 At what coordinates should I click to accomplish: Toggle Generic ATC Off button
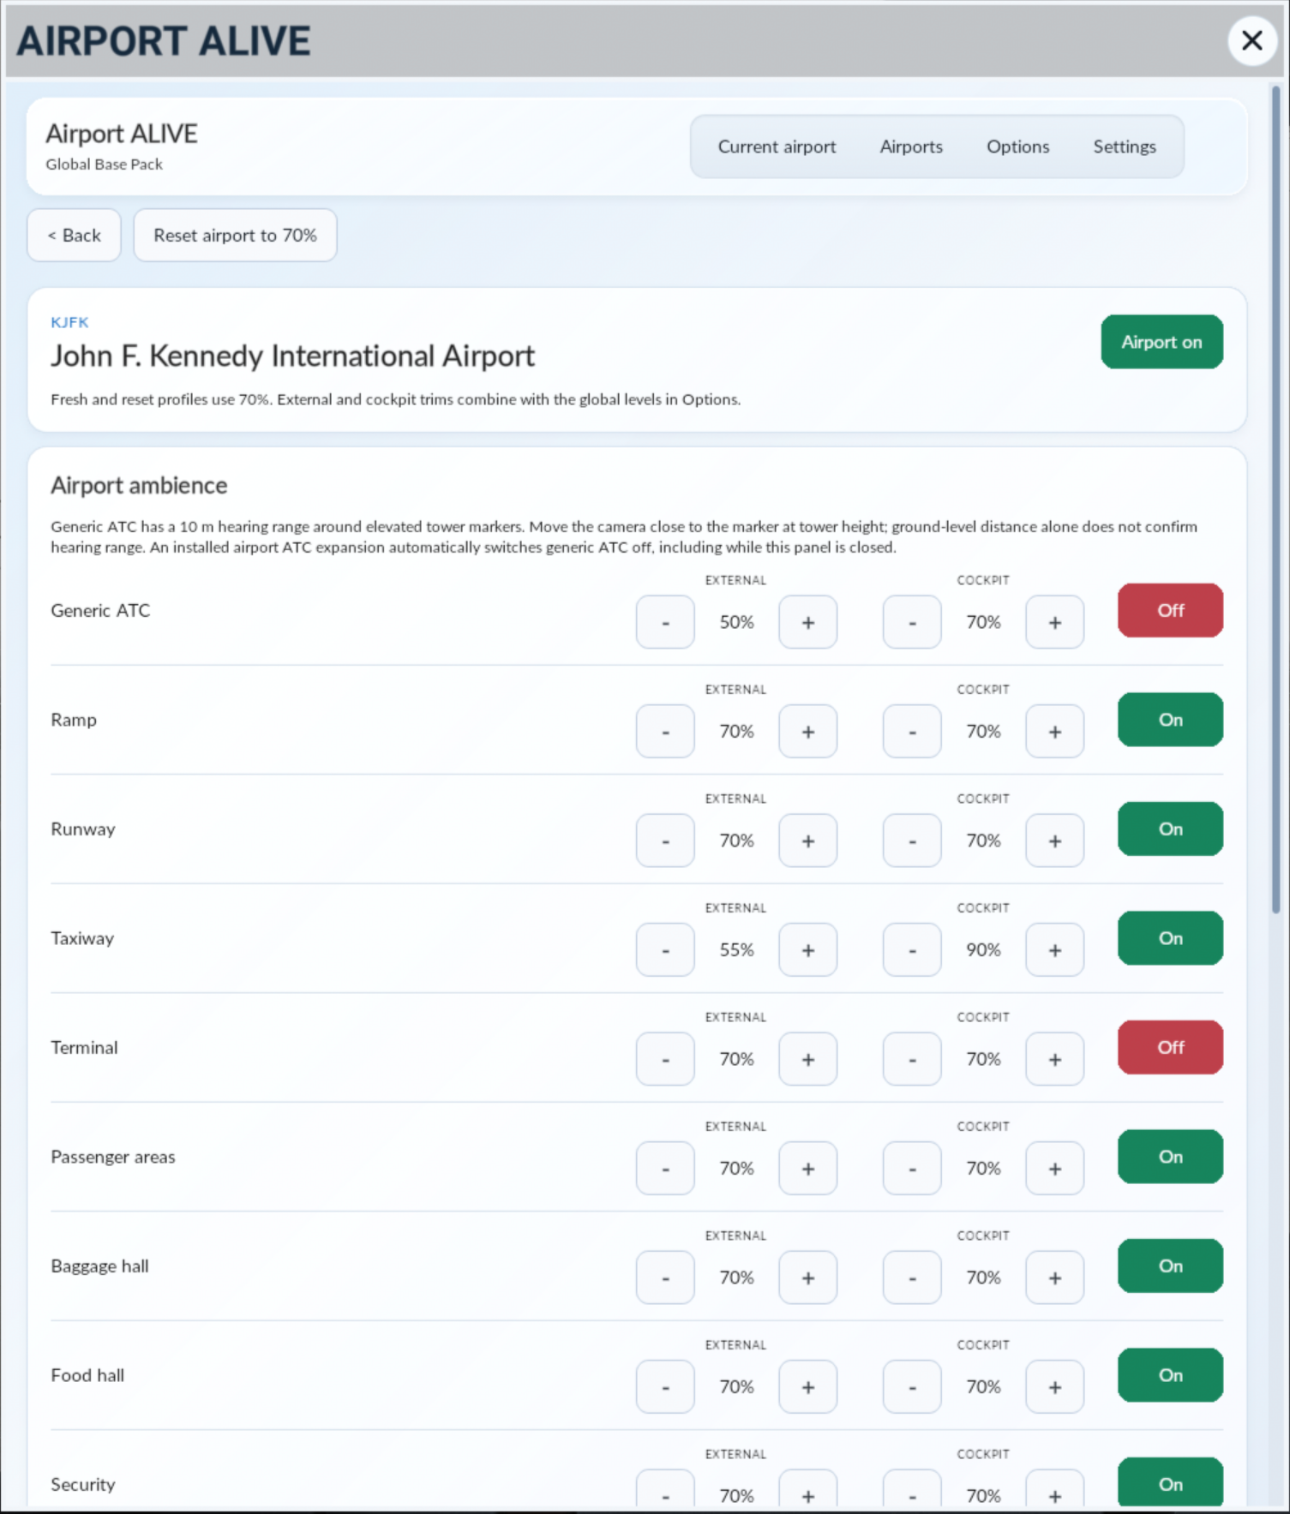tap(1170, 610)
